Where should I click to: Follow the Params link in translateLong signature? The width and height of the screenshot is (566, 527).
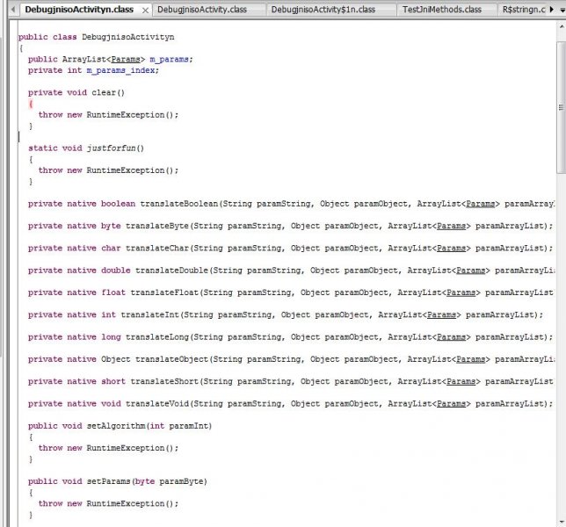coord(451,337)
